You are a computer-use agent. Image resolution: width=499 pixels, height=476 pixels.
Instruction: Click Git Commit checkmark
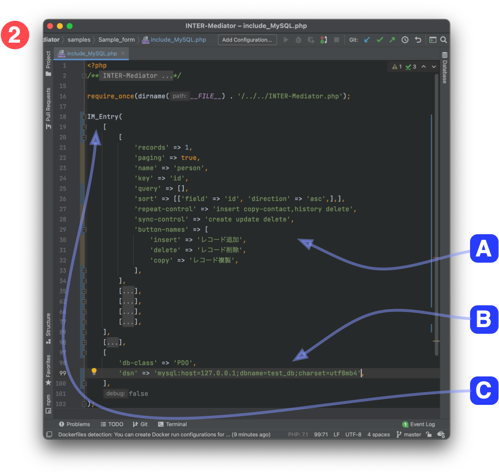[379, 40]
